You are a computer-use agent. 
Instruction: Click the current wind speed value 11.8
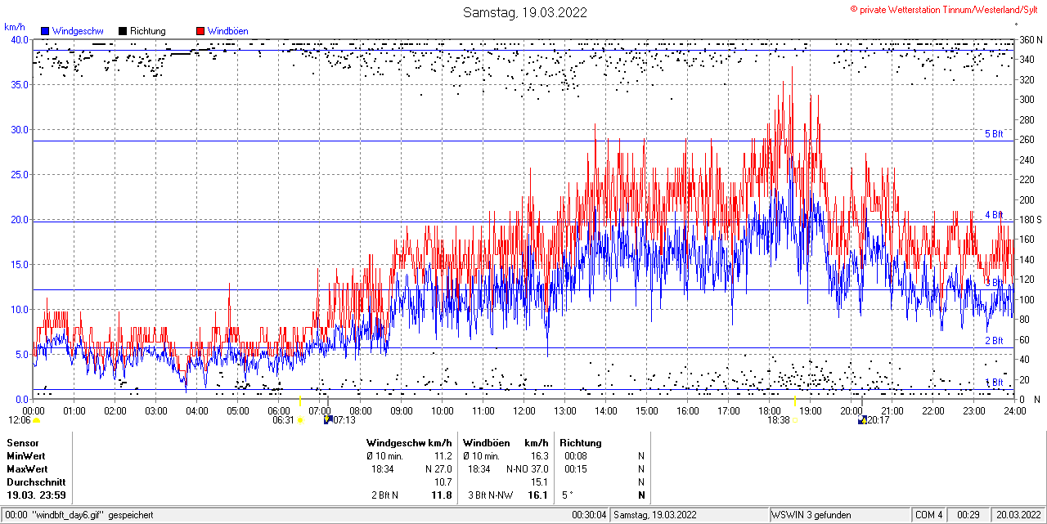442,495
